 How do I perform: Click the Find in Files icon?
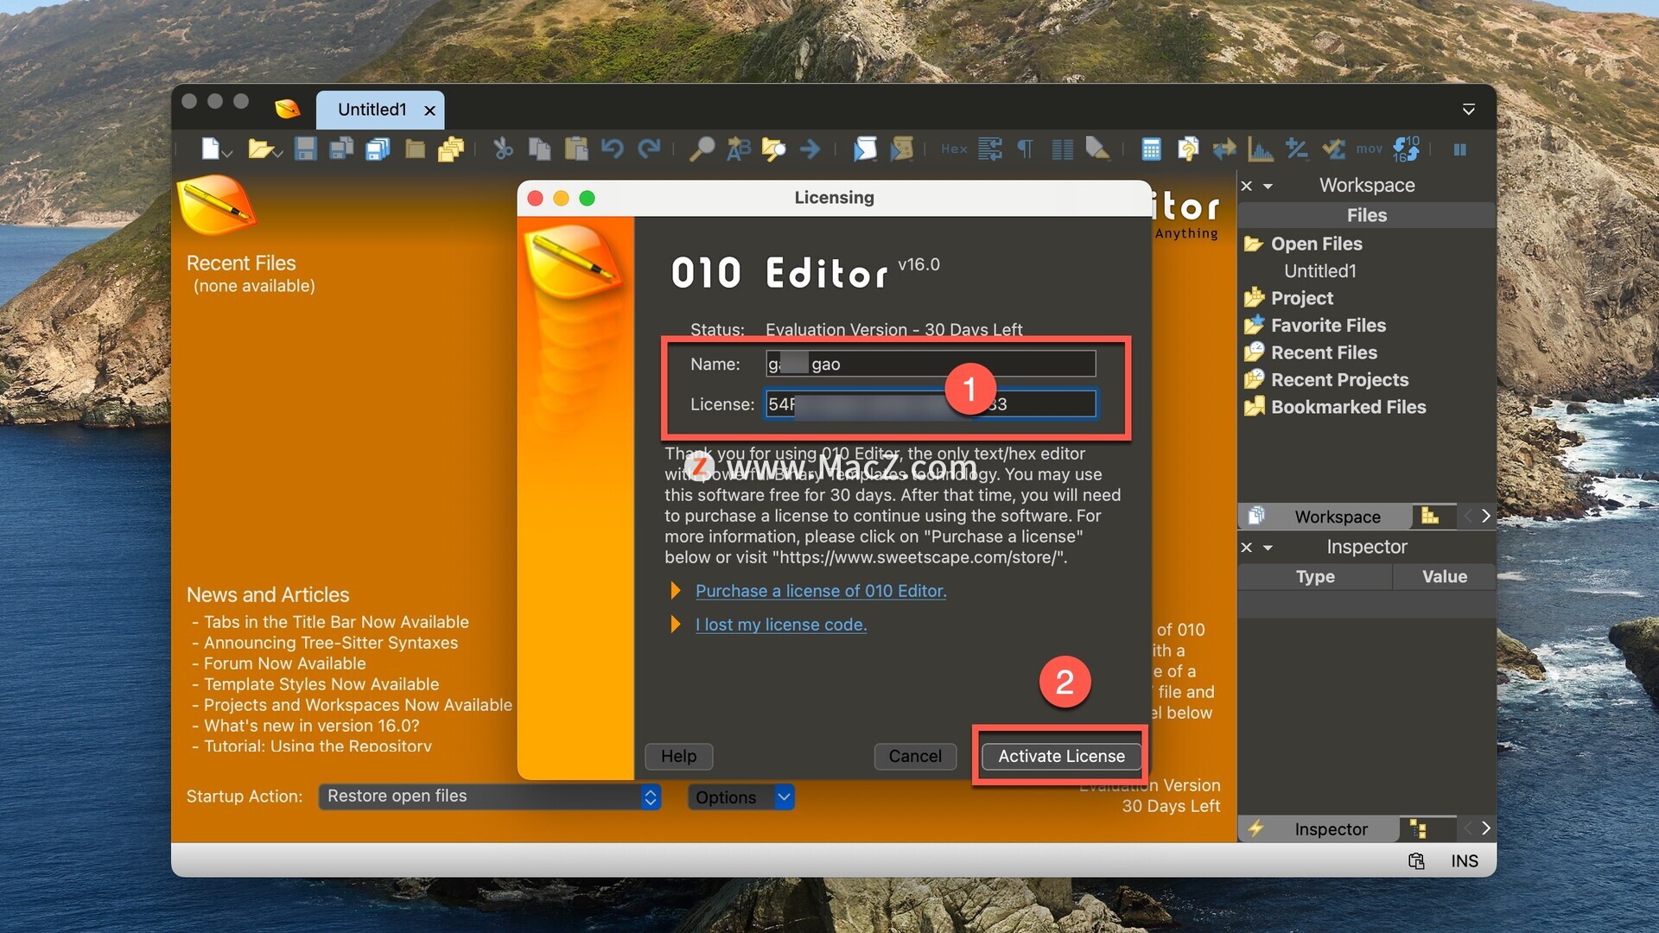[x=773, y=149]
